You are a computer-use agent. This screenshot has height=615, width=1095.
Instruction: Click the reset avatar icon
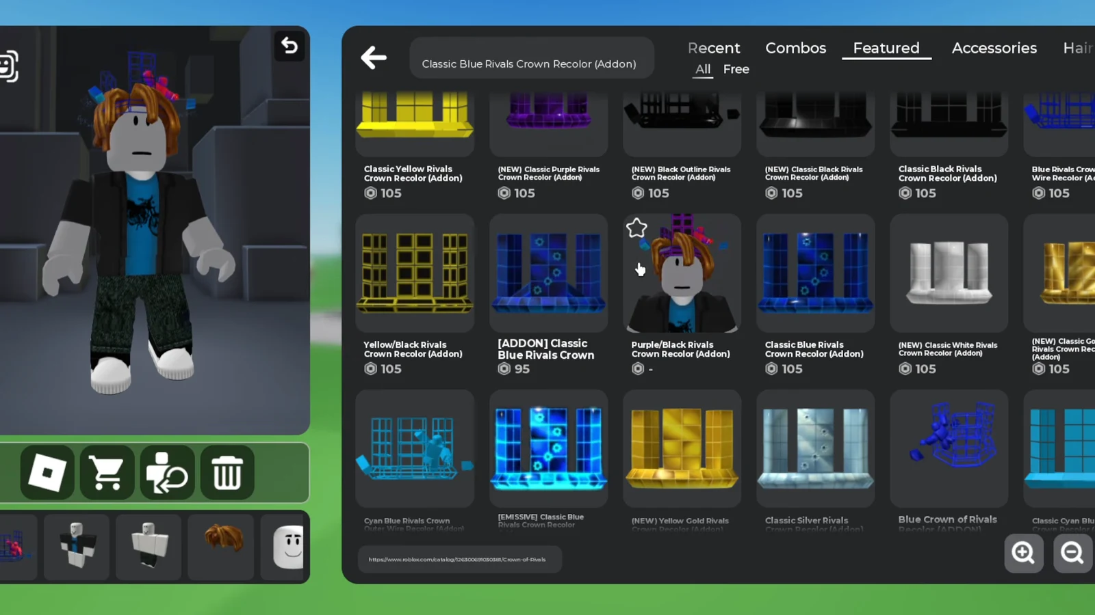point(167,472)
